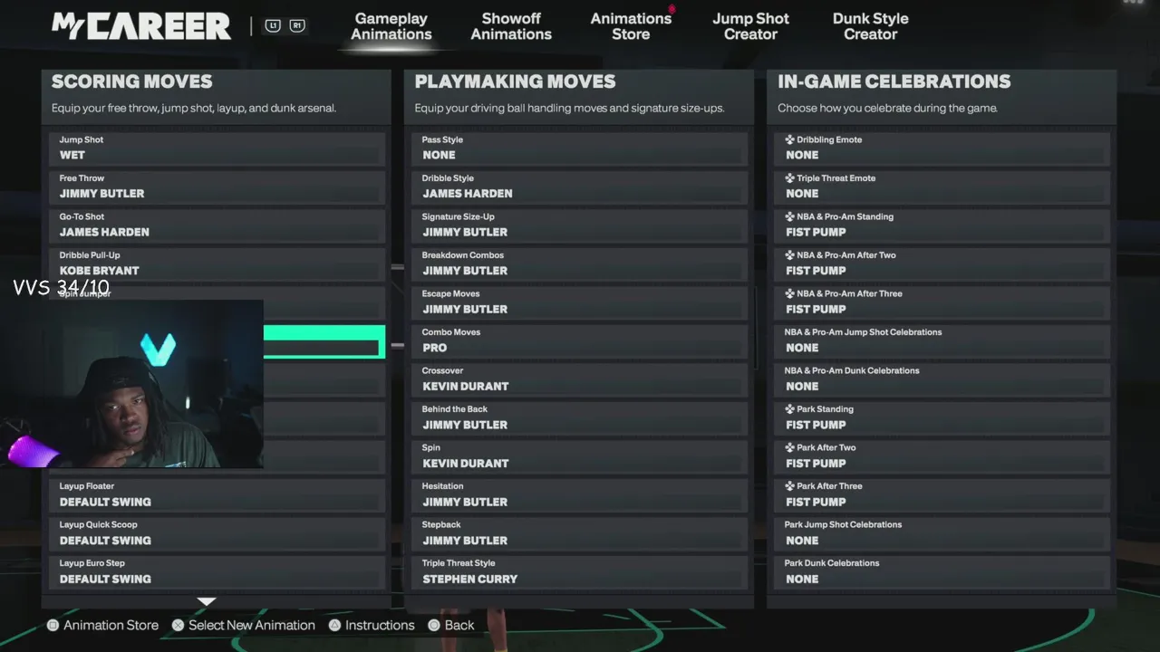Click the d-pad icon beside NBA & Pro-Am After Three
Viewport: 1160px width, 652px height.
click(789, 293)
